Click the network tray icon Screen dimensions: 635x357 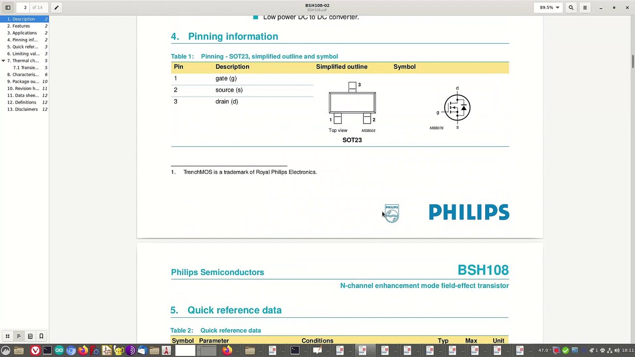pos(609,351)
